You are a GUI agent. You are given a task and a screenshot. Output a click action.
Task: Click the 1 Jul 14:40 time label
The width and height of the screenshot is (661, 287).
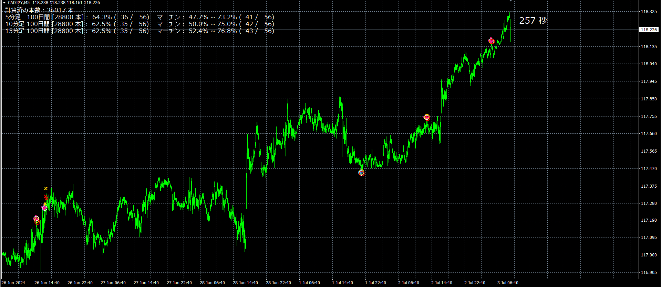pyautogui.click(x=342, y=283)
